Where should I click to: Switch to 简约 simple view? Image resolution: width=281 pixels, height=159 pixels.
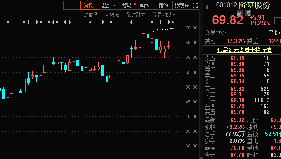pyautogui.click(x=163, y=5)
